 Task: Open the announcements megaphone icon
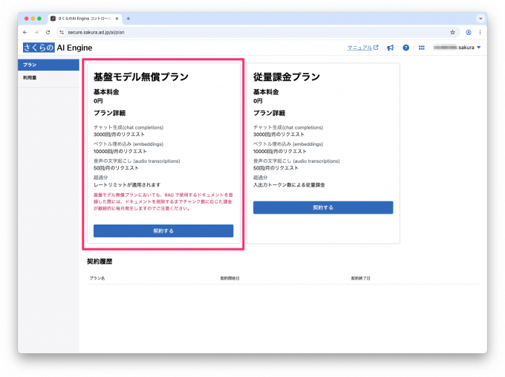coord(390,48)
